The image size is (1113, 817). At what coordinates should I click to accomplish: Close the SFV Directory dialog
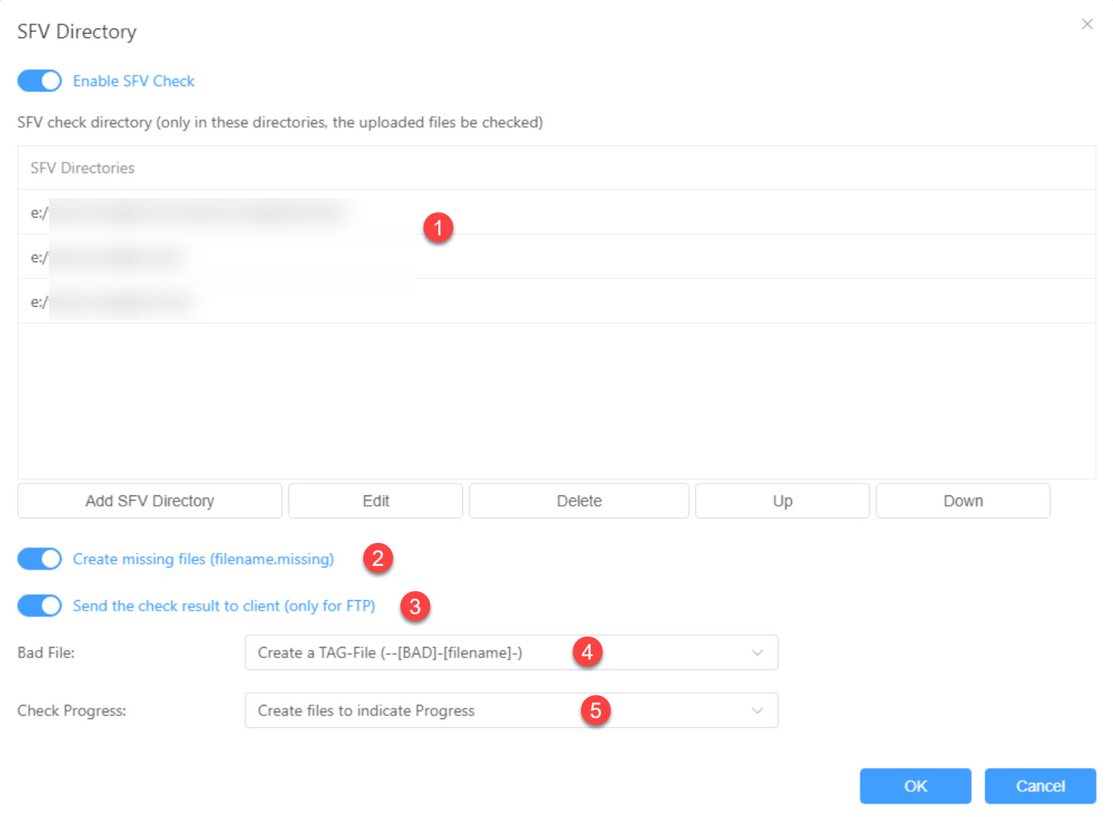(x=1087, y=24)
